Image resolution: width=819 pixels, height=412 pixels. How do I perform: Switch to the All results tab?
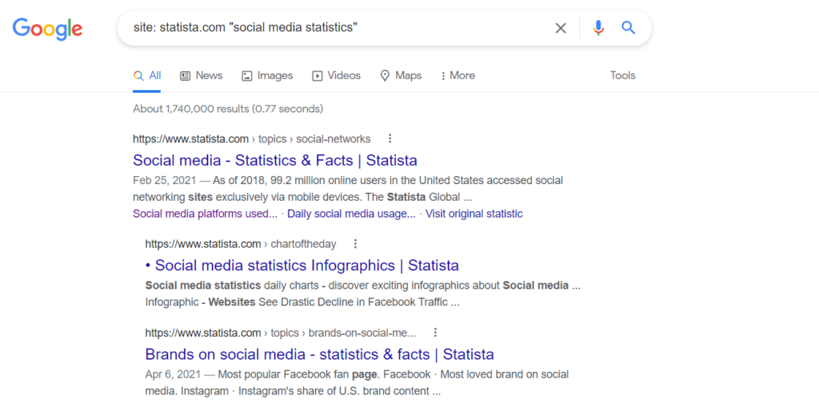[x=147, y=75]
